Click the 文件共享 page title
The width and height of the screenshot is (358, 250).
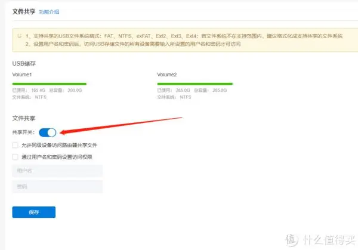point(23,12)
